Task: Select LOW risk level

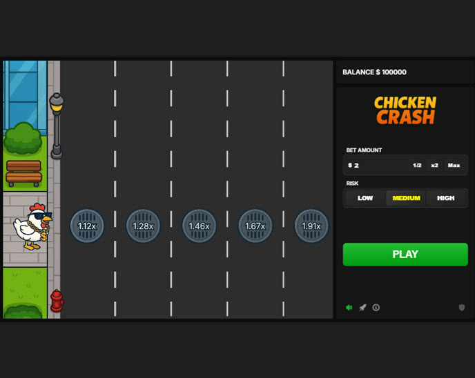Action: tap(365, 198)
